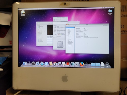Select All Movies in Finder sidebar

(40, 40)
